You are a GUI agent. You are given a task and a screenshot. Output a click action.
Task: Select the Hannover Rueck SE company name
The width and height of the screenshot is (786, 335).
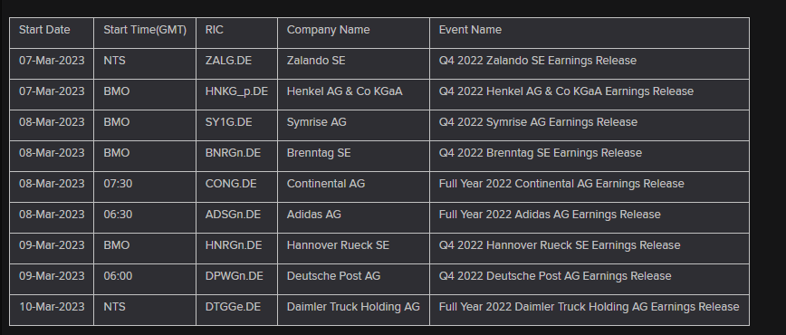coord(338,245)
